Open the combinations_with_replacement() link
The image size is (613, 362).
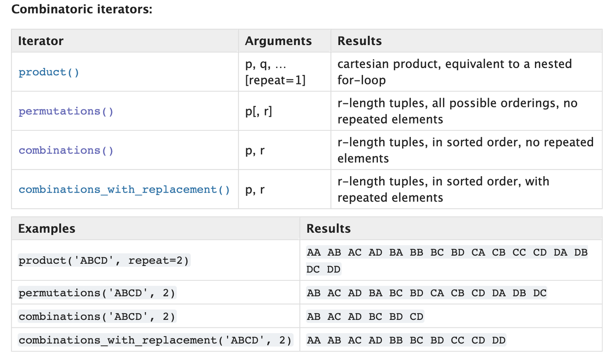click(125, 190)
